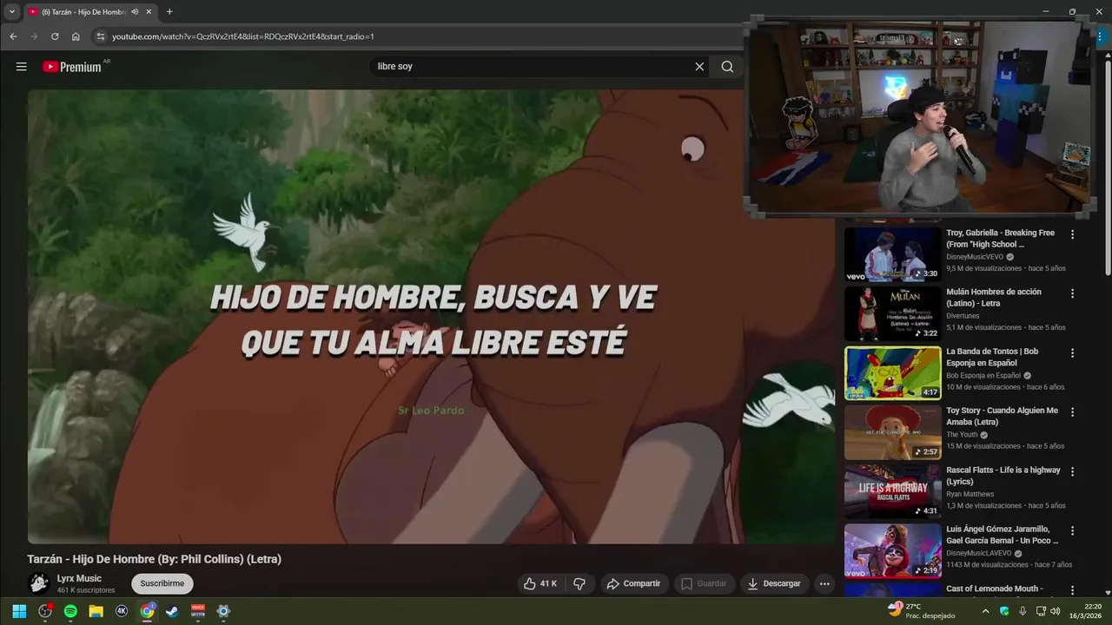Open options menu for Un Poco Loco video
Viewport: 1112px width, 625px height.
coord(1072,530)
